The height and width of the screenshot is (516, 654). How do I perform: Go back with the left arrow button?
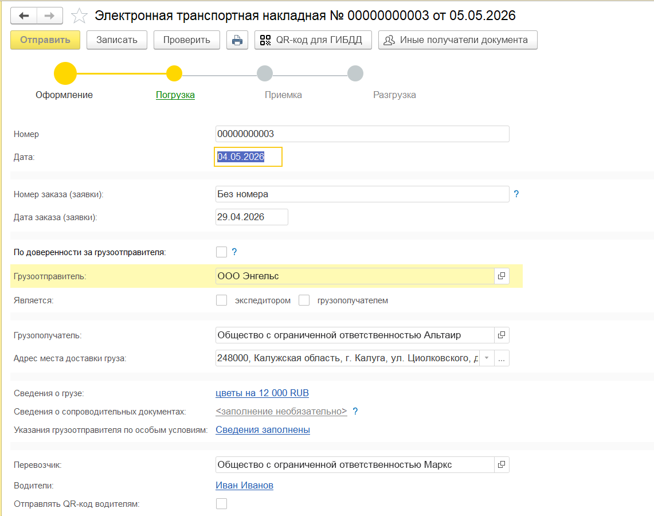(x=24, y=16)
